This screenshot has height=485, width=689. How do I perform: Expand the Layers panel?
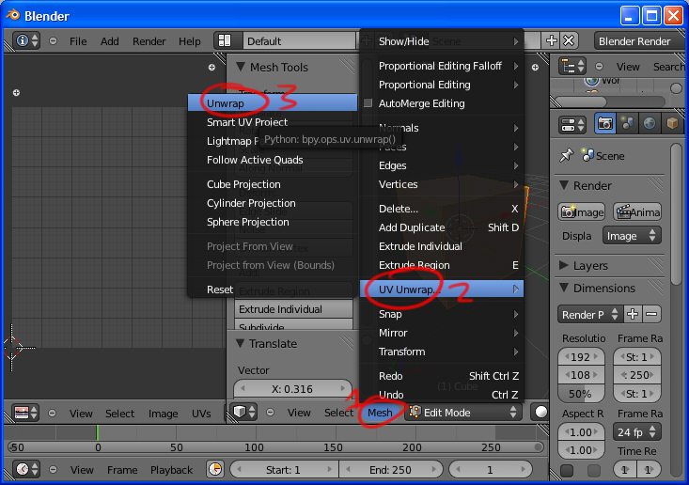coord(565,265)
